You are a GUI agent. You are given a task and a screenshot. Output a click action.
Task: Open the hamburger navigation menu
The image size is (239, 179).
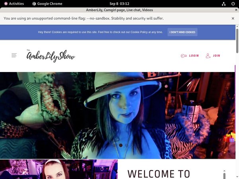point(14,56)
